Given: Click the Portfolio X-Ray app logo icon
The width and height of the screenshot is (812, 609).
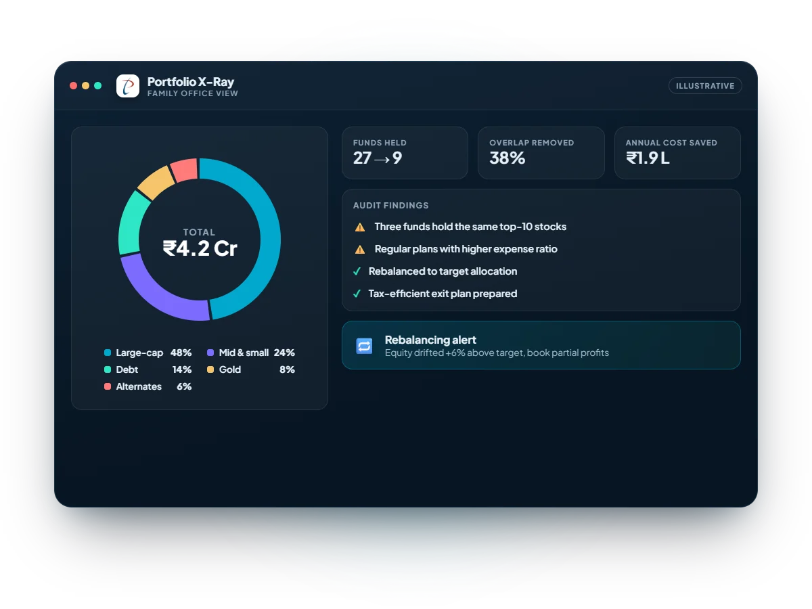Looking at the screenshot, I should 128,86.
